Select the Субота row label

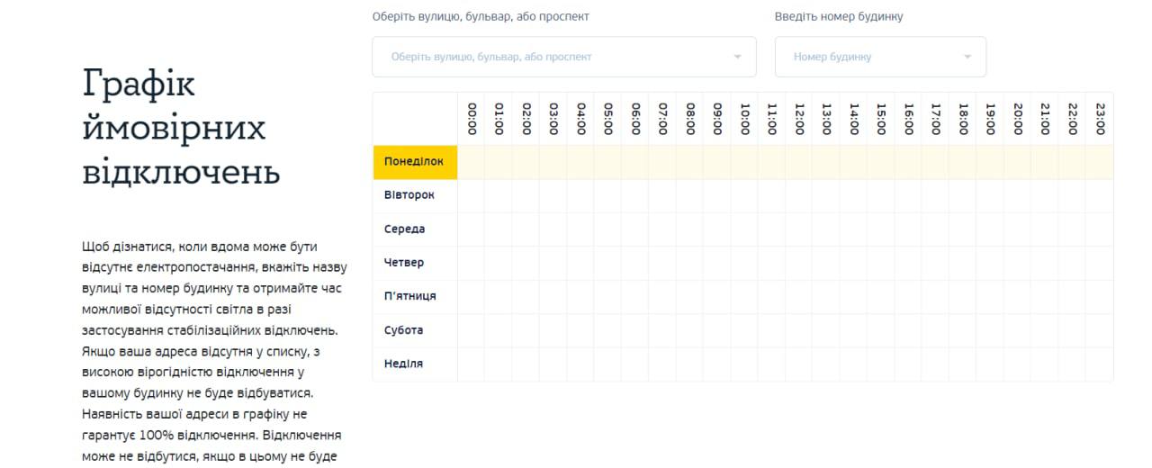(404, 330)
